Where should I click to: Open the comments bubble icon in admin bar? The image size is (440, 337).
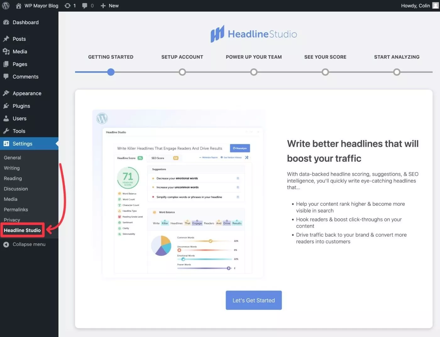(85, 6)
